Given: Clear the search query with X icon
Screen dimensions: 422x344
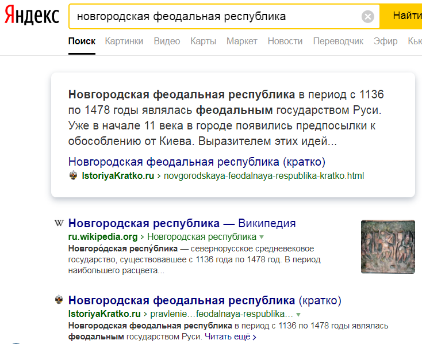Looking at the screenshot, I should coord(367,17).
